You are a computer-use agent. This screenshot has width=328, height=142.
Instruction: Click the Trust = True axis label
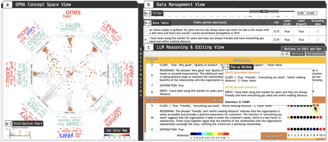tap(70, 36)
